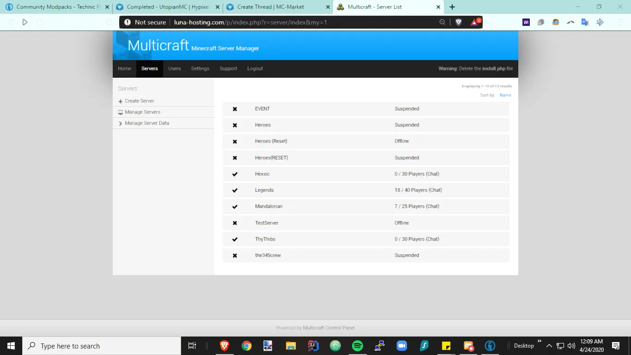
Task: Click the X status icon for Heroes(RESET)
Action: tap(235, 158)
